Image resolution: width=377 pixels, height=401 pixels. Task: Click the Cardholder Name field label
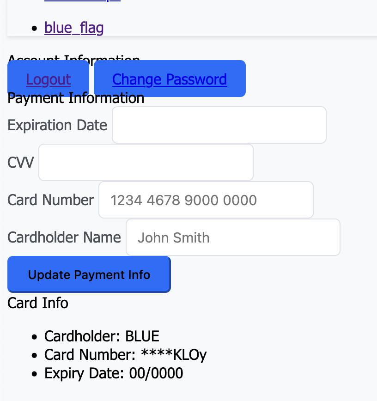tap(64, 237)
